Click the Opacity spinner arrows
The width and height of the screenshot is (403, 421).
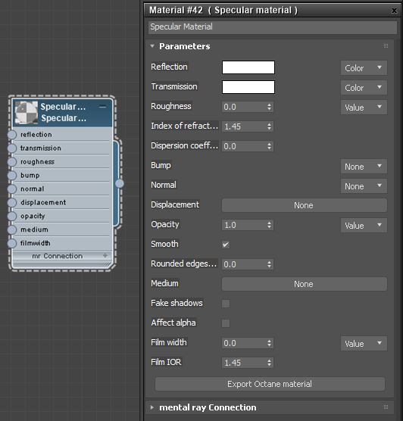point(269,225)
